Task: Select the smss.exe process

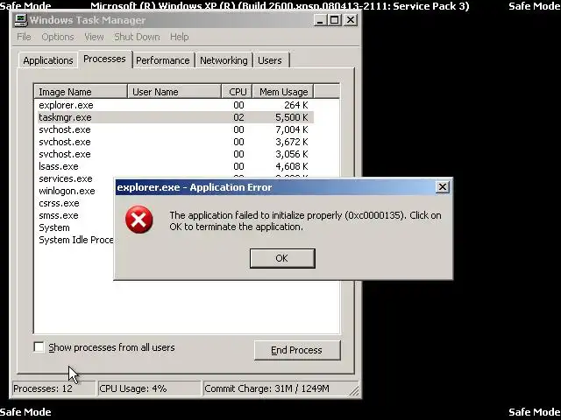Action: click(x=59, y=215)
